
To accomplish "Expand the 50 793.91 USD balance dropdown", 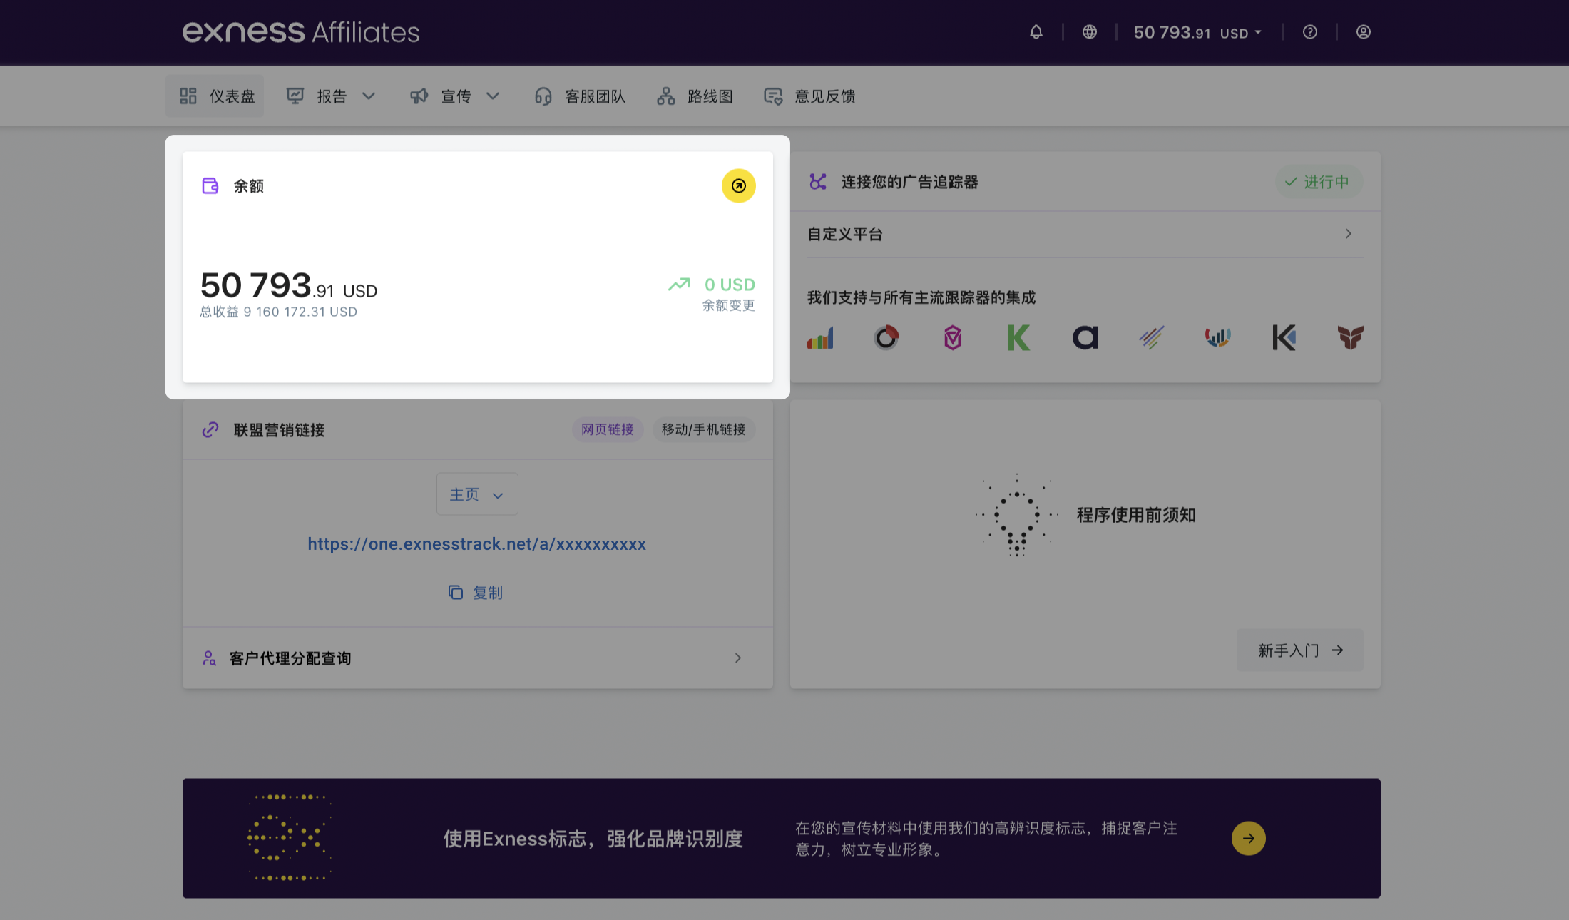I will [1198, 32].
